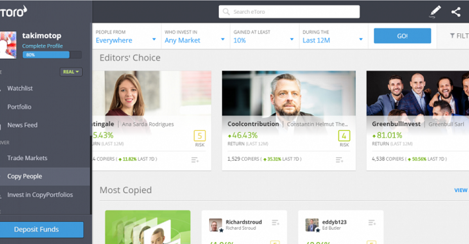Click the filter funnel icon
This screenshot has height=244, width=469.
click(x=452, y=36)
